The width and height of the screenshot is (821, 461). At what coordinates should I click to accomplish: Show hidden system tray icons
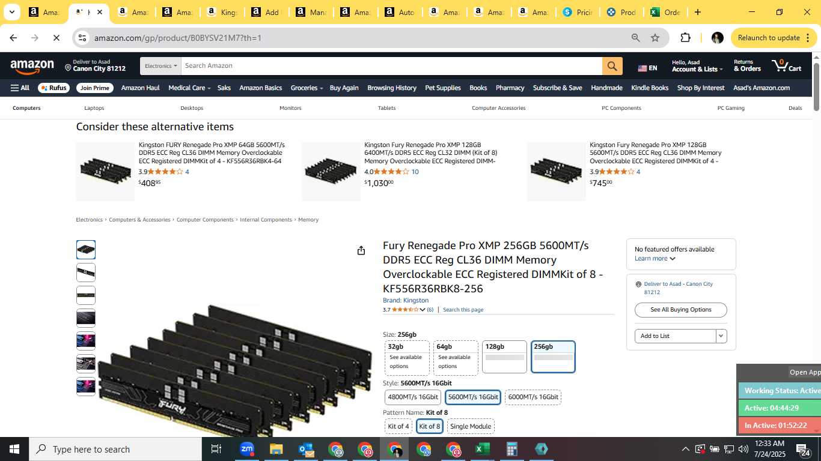(x=685, y=449)
